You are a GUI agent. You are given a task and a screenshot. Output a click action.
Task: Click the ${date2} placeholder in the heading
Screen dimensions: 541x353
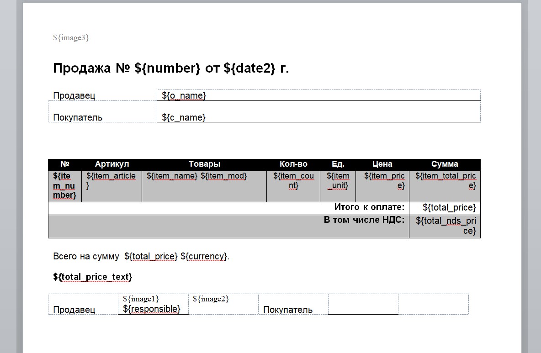click(250, 68)
